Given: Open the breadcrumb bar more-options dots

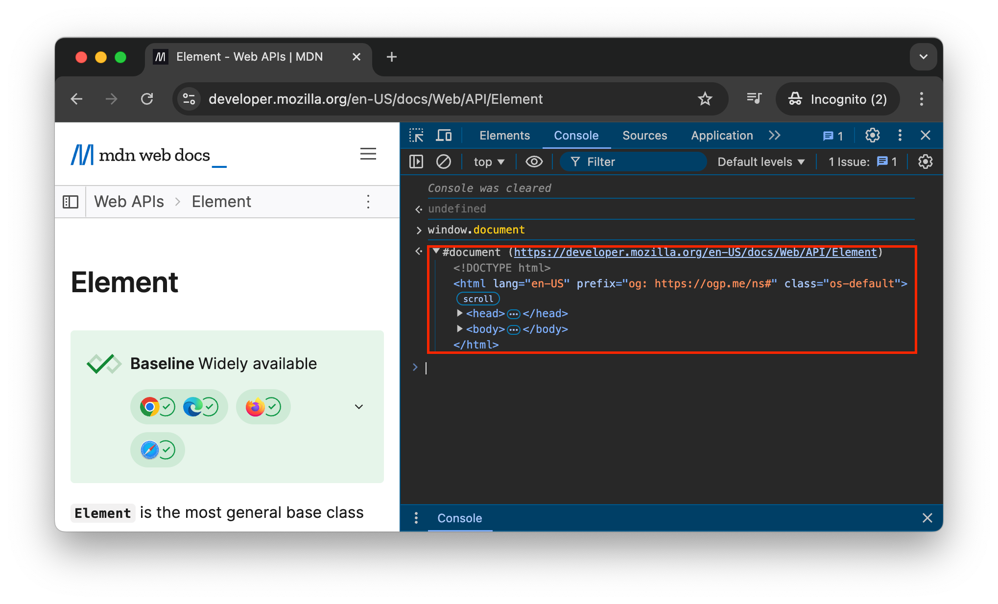Looking at the screenshot, I should pyautogui.click(x=368, y=202).
